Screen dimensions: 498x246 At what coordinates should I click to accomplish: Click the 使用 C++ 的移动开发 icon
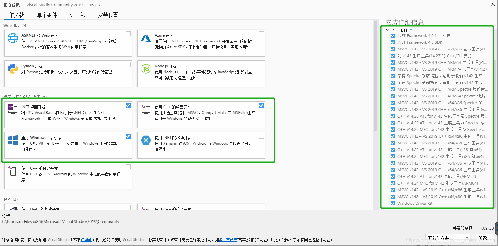[x=12, y=171]
